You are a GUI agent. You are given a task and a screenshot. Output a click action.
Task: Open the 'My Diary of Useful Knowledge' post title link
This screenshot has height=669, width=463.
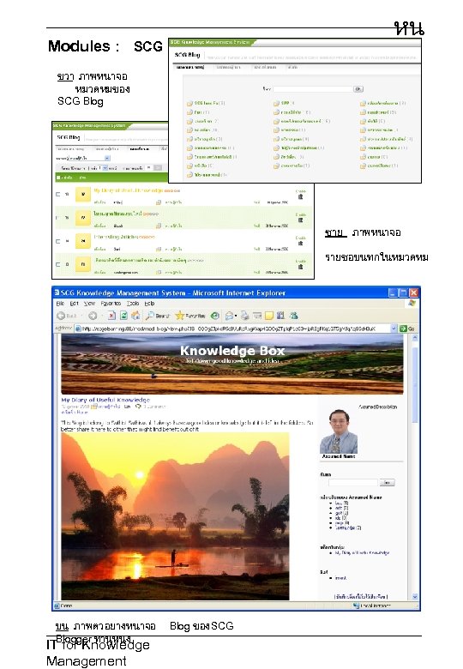105,400
